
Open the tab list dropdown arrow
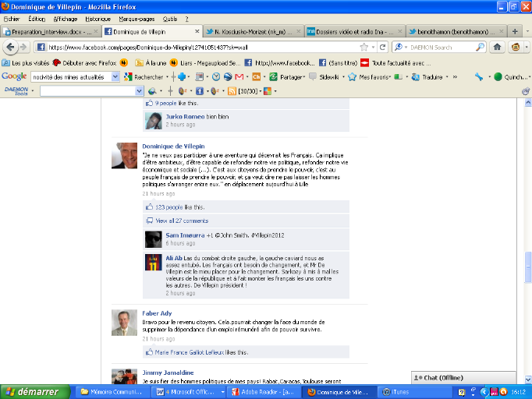click(527, 31)
